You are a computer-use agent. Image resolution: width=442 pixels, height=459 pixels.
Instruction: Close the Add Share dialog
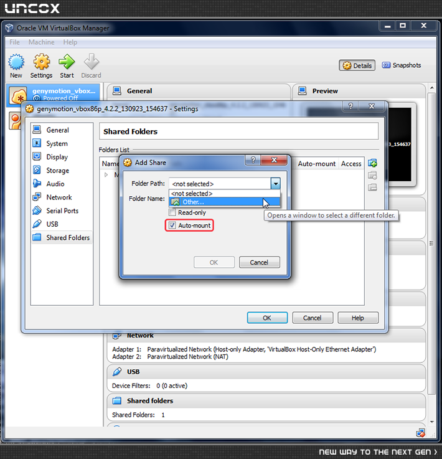(x=274, y=160)
